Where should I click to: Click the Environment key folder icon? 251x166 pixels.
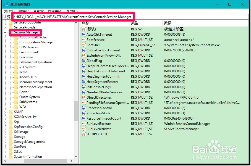pyautogui.click(x=16, y=52)
